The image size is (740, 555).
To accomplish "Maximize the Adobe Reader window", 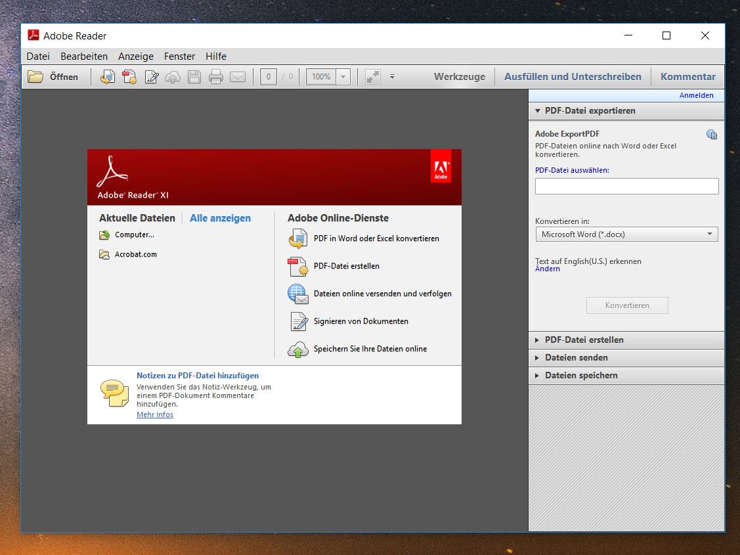I will click(x=666, y=35).
